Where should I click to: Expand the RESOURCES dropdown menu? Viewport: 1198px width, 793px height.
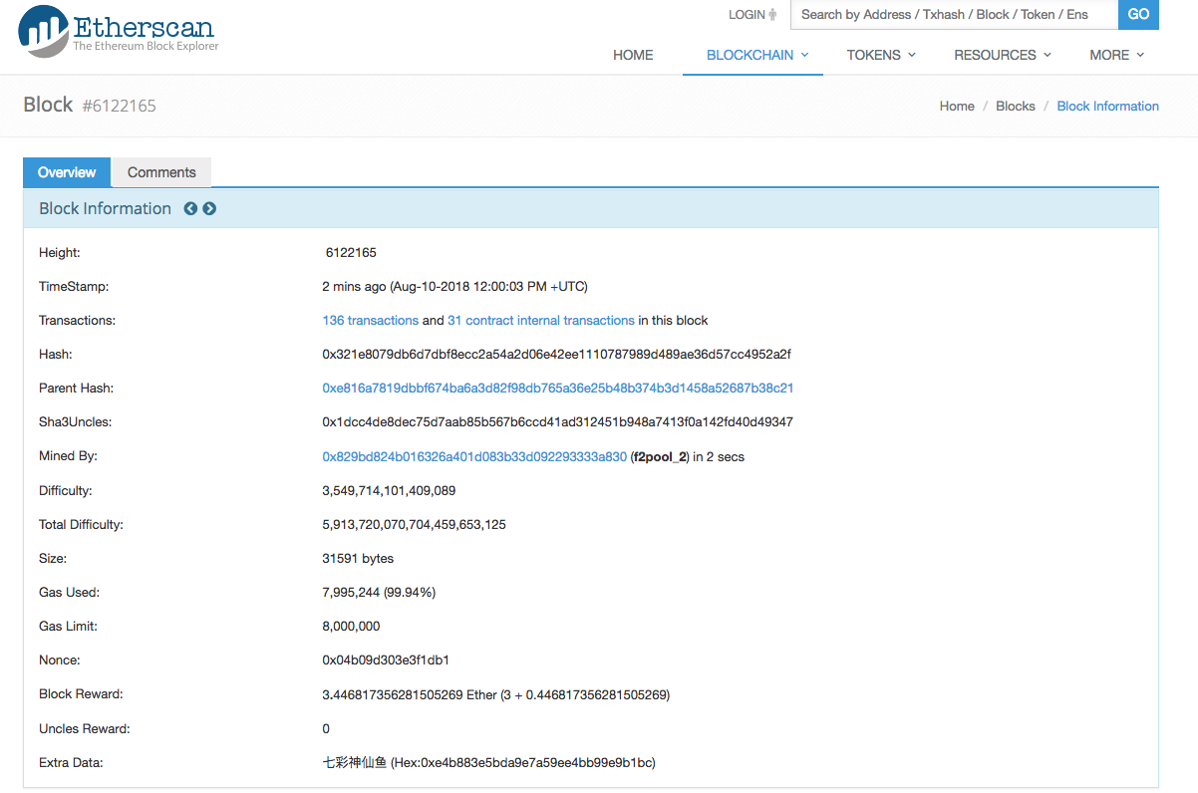(1002, 56)
